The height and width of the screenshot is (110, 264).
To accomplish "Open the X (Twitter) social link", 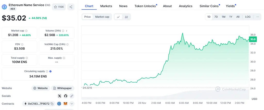I will (x=60, y=96).
